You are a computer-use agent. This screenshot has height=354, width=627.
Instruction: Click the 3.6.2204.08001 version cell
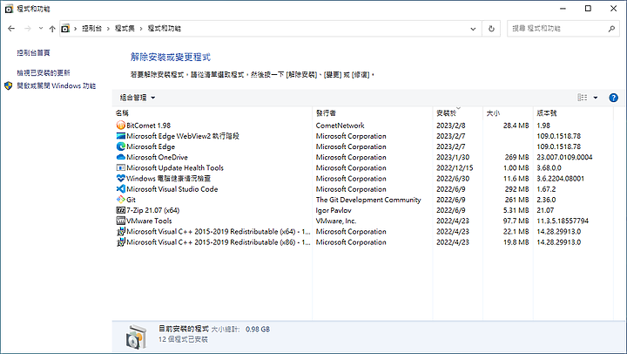560,179
